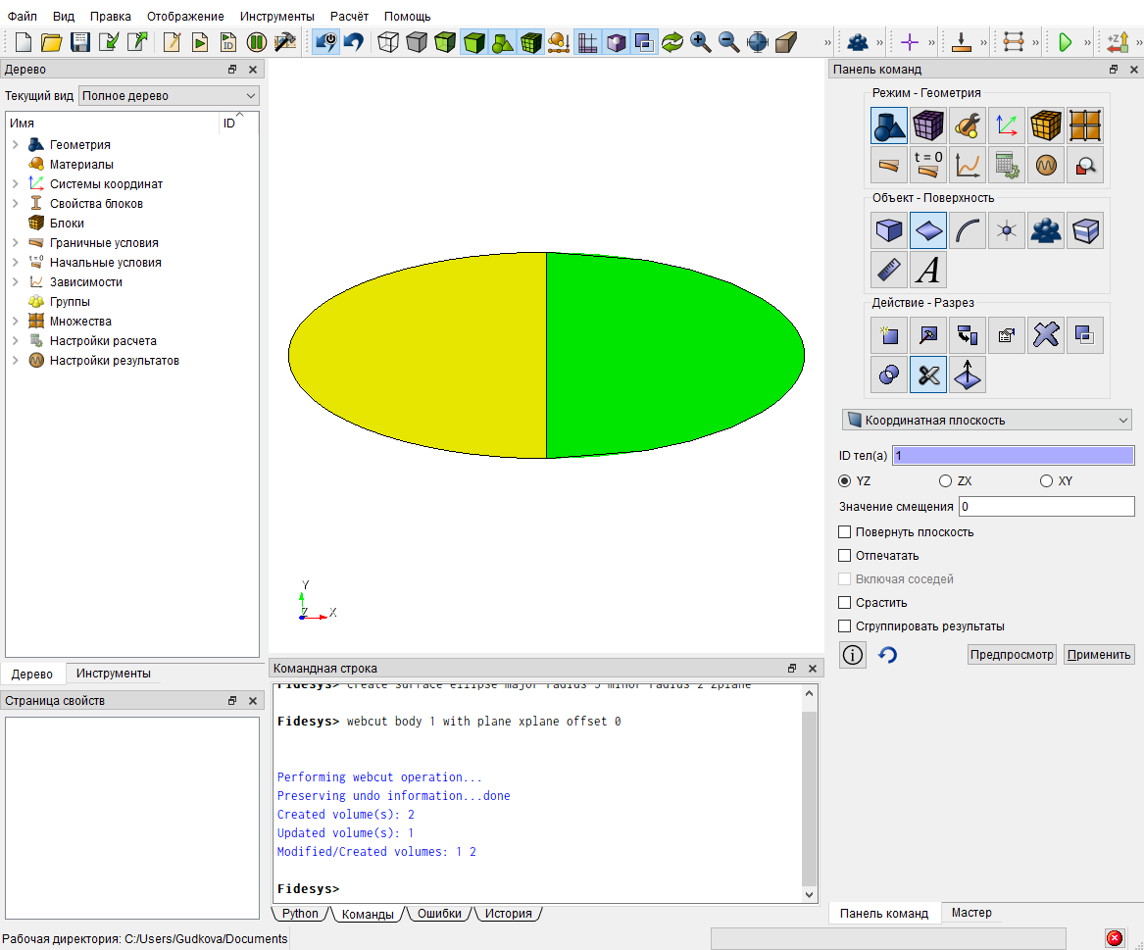
Task: Open the t=0 initial conditions mode
Action: (928, 165)
